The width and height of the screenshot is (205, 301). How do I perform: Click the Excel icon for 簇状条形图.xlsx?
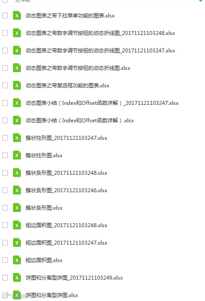(17, 208)
